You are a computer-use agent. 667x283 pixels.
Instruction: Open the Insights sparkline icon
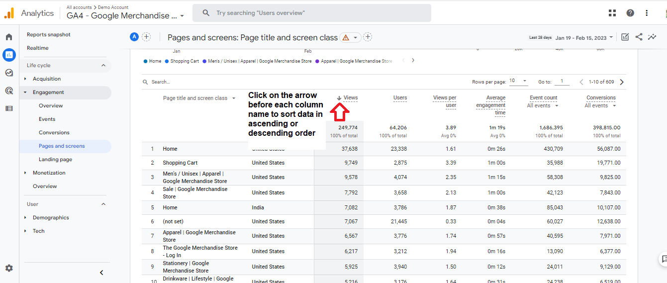point(652,37)
